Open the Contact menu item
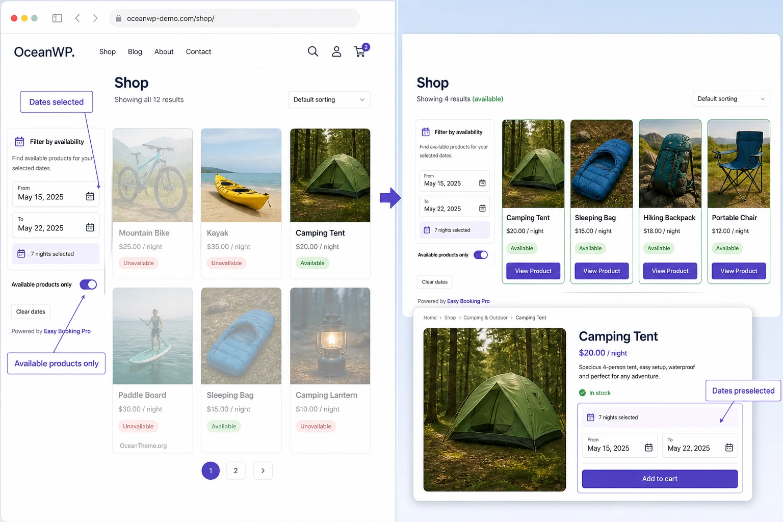This screenshot has height=522, width=783. tap(198, 51)
